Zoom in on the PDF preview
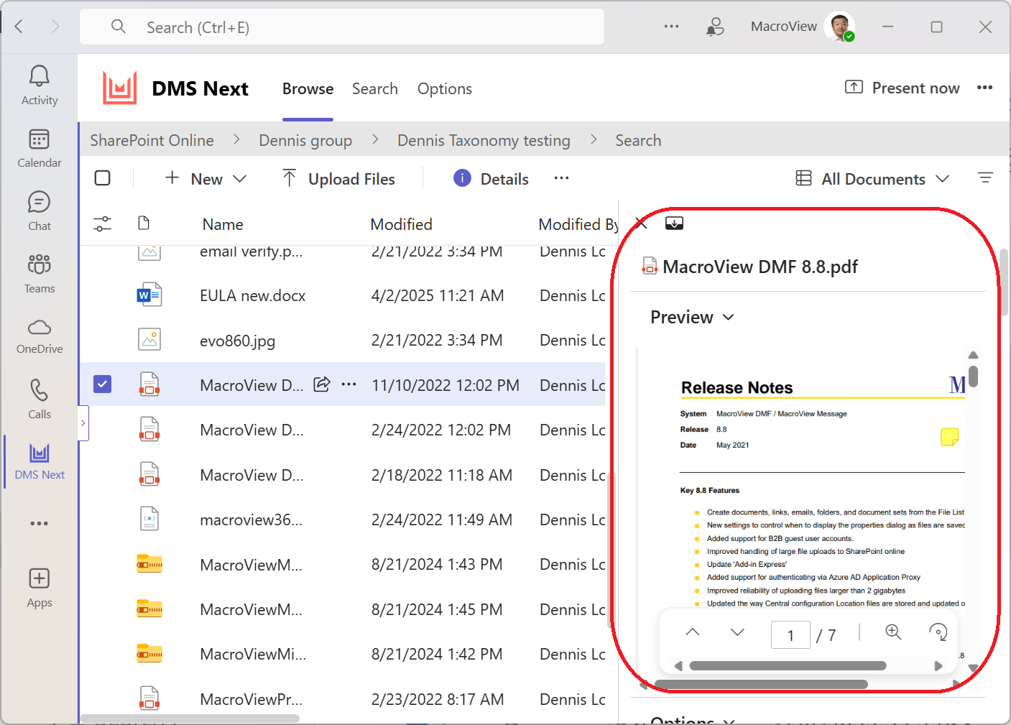This screenshot has width=1011, height=725. click(893, 632)
